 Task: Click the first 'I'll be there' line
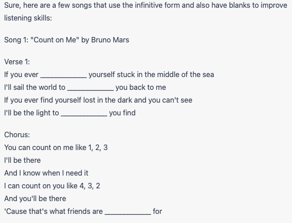point(22,160)
